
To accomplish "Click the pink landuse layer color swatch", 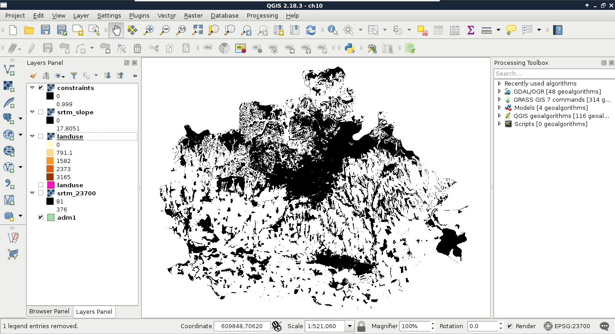I will (51, 185).
